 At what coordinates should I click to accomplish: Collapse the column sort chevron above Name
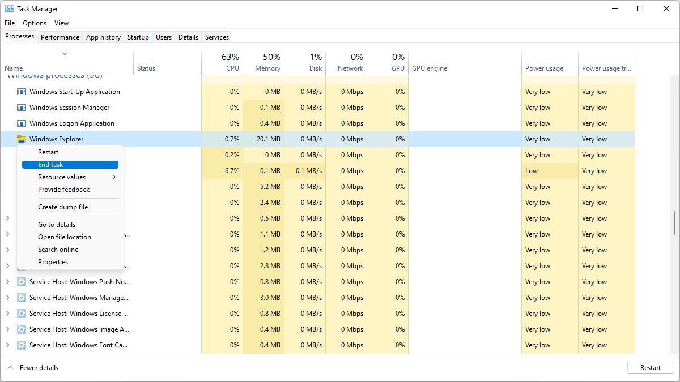point(65,54)
